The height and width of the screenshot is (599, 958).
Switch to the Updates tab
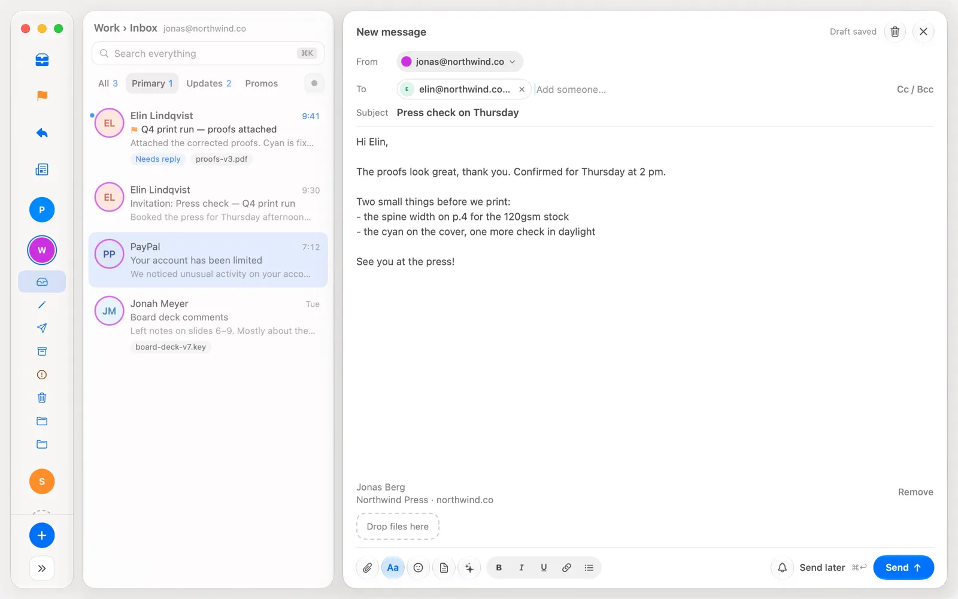click(x=209, y=83)
